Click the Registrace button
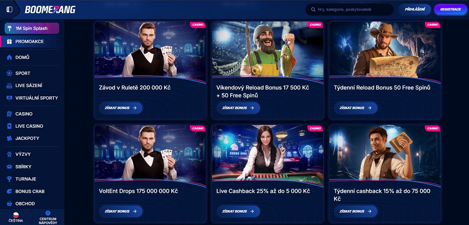Screen dimensions: 469x225 point(450,9)
